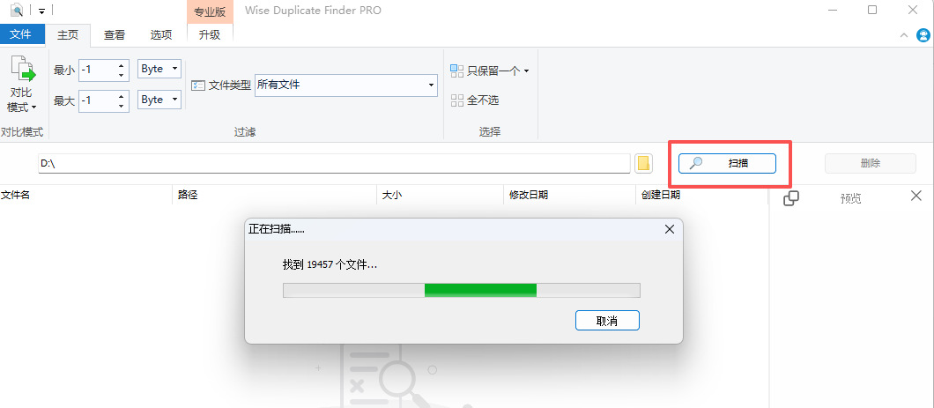Click the 删除 delete button
The height and width of the screenshot is (408, 934).
point(871,163)
